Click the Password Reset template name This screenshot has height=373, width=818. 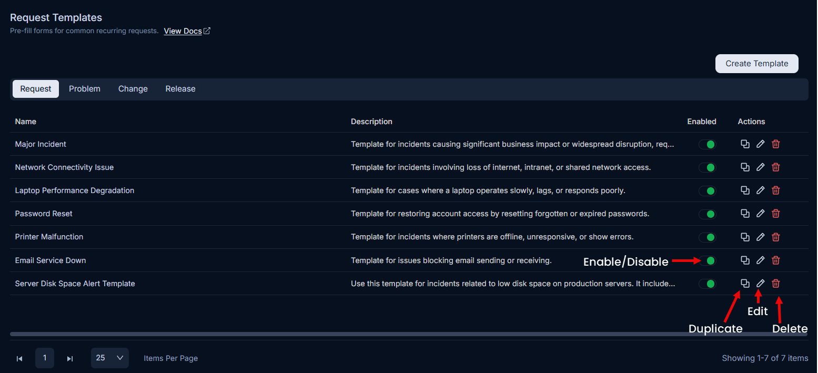pyautogui.click(x=44, y=214)
